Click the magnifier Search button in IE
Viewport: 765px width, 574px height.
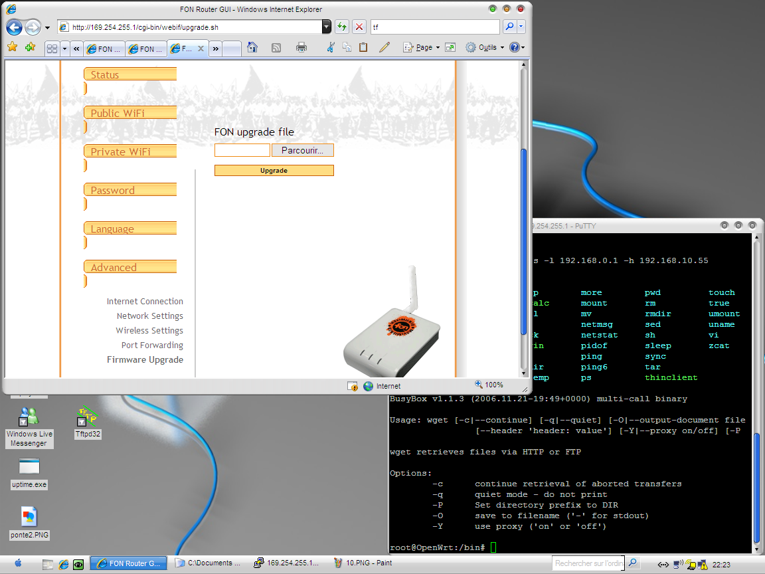coord(510,27)
